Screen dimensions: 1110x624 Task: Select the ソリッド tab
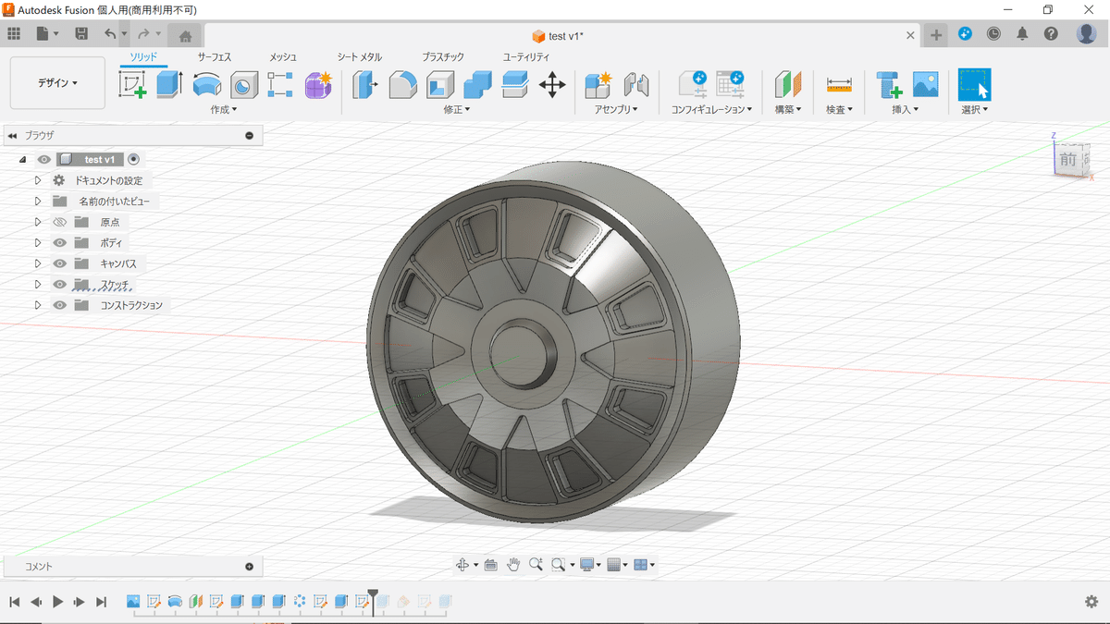tap(143, 57)
